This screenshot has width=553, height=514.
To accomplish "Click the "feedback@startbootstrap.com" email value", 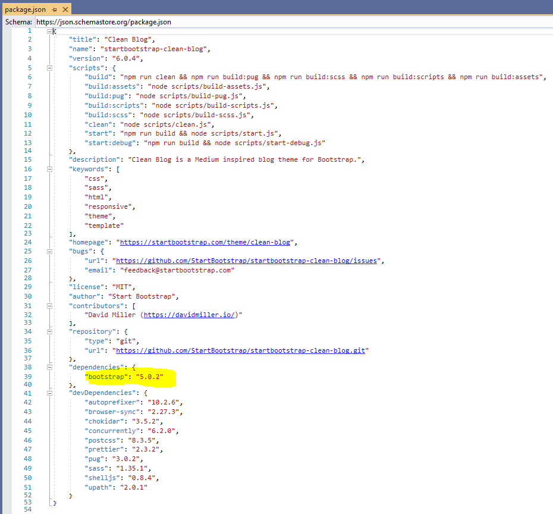I will pos(177,270).
